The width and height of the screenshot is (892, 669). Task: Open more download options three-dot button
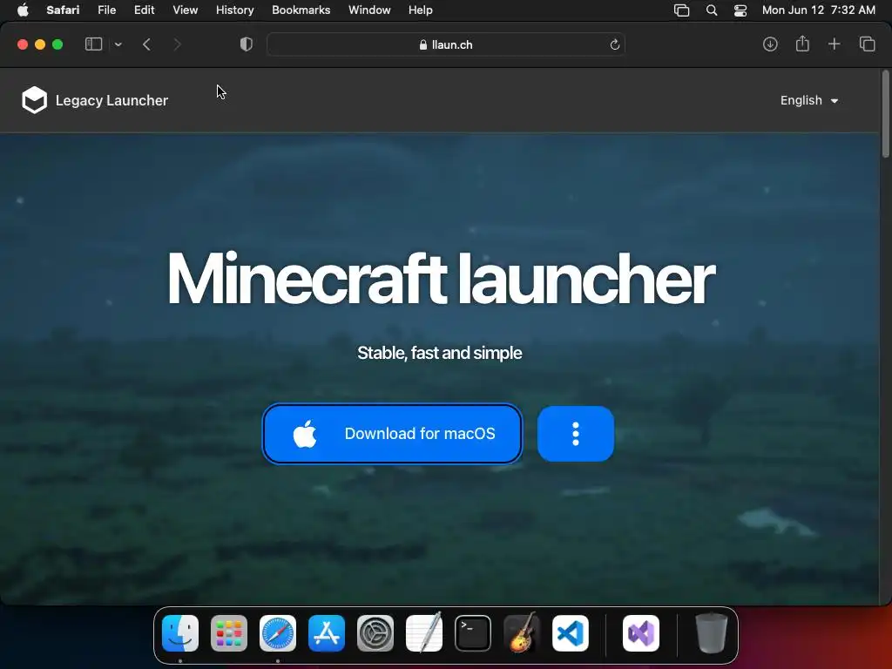[x=575, y=434]
